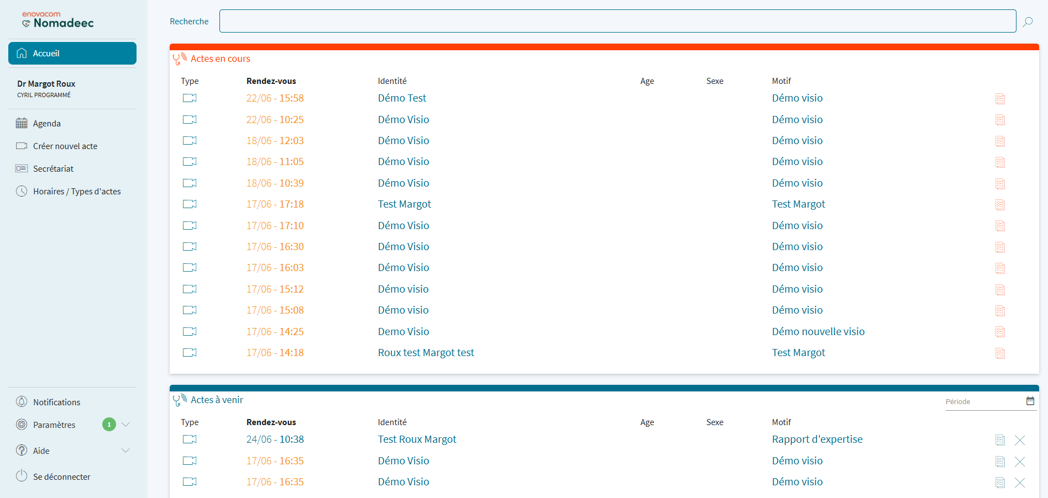This screenshot has width=1048, height=498.
Task: Expand the Aide chevron
Action: tap(125, 451)
